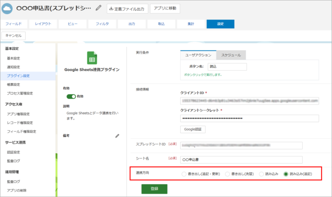
Task: Click the スプレッドシートID input field
Action: (241, 146)
